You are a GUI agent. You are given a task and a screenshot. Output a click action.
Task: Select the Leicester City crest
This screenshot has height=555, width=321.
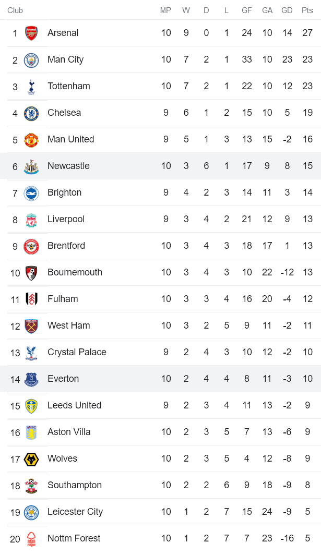tap(31, 512)
